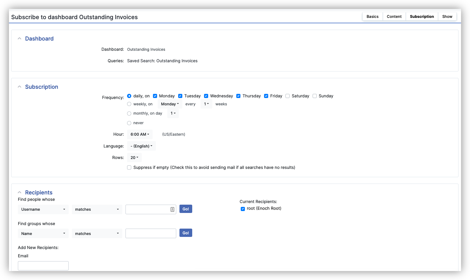Enable Saturday delivery
Screen dimensions: 470x280
287,96
